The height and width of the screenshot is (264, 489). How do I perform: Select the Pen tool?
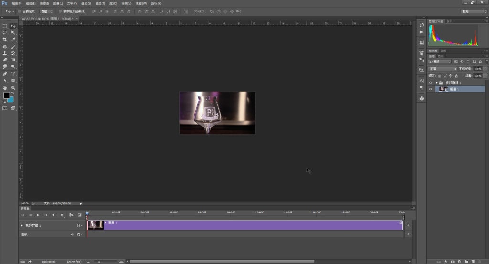[x=5, y=74]
